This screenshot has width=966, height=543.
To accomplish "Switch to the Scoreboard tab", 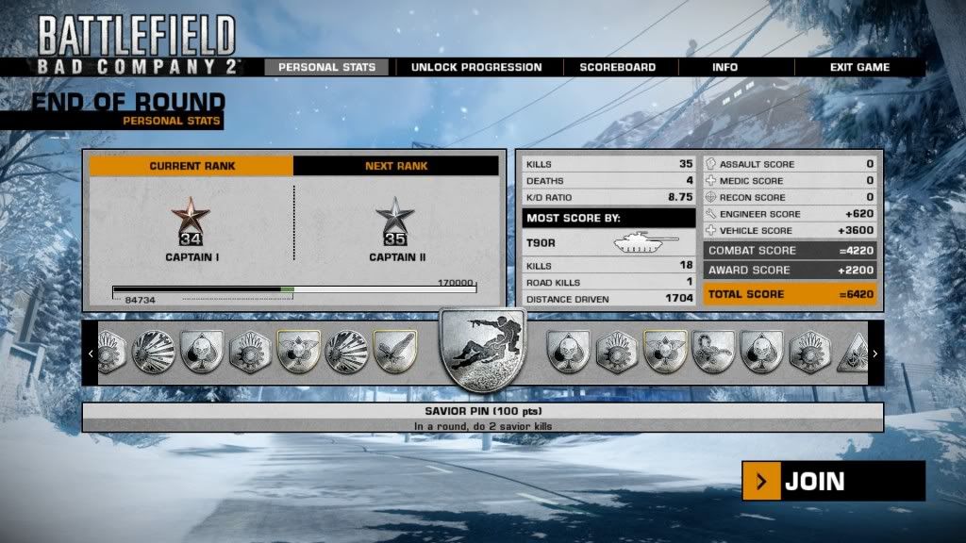I will (x=618, y=68).
